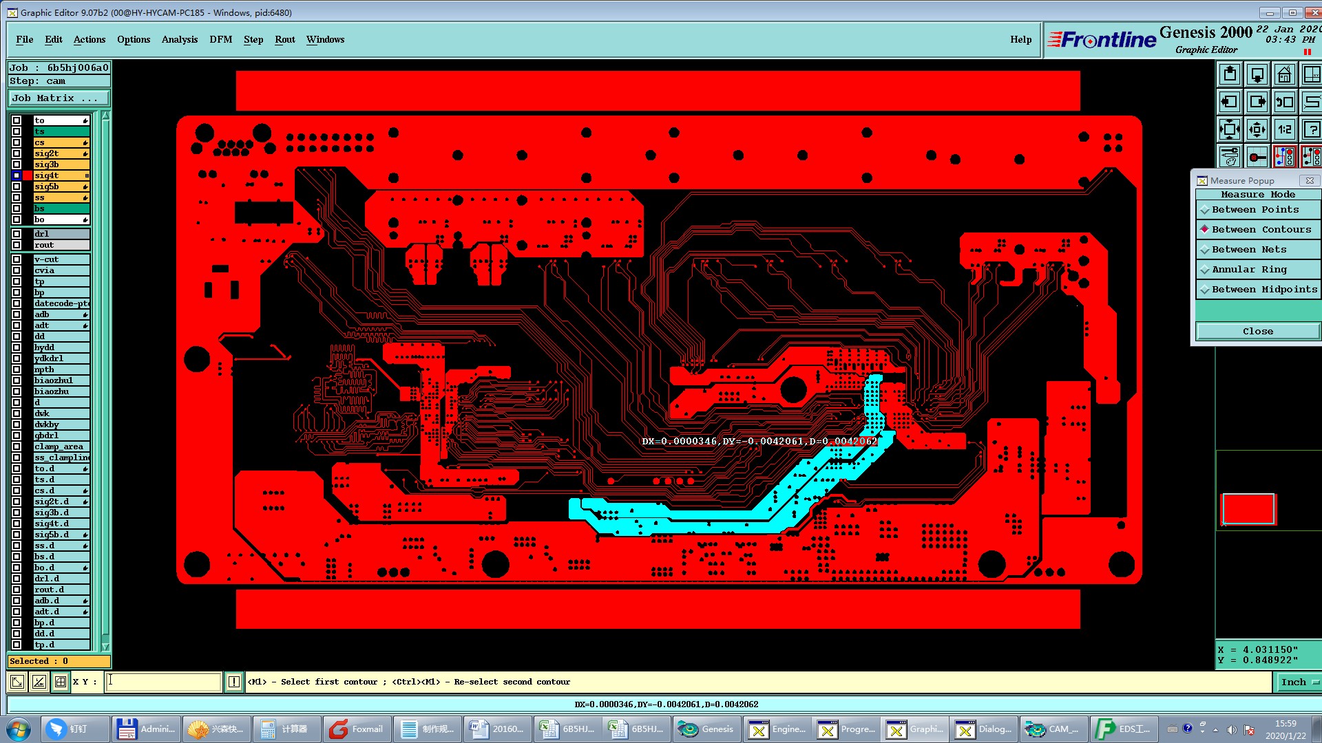This screenshot has height=743, width=1322.
Task: Click the 1:2 zoom ratio icon
Action: [1284, 129]
